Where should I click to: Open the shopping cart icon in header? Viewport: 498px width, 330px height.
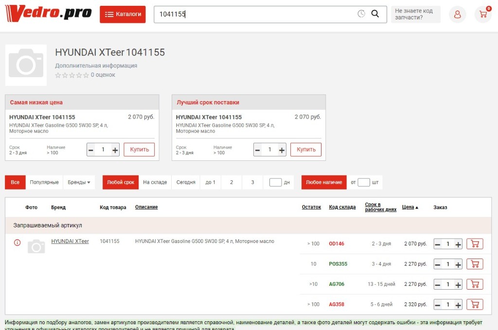(x=483, y=14)
